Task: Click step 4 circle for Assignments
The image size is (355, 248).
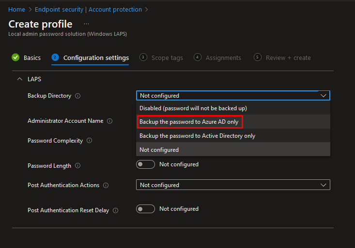Action: (x=198, y=57)
